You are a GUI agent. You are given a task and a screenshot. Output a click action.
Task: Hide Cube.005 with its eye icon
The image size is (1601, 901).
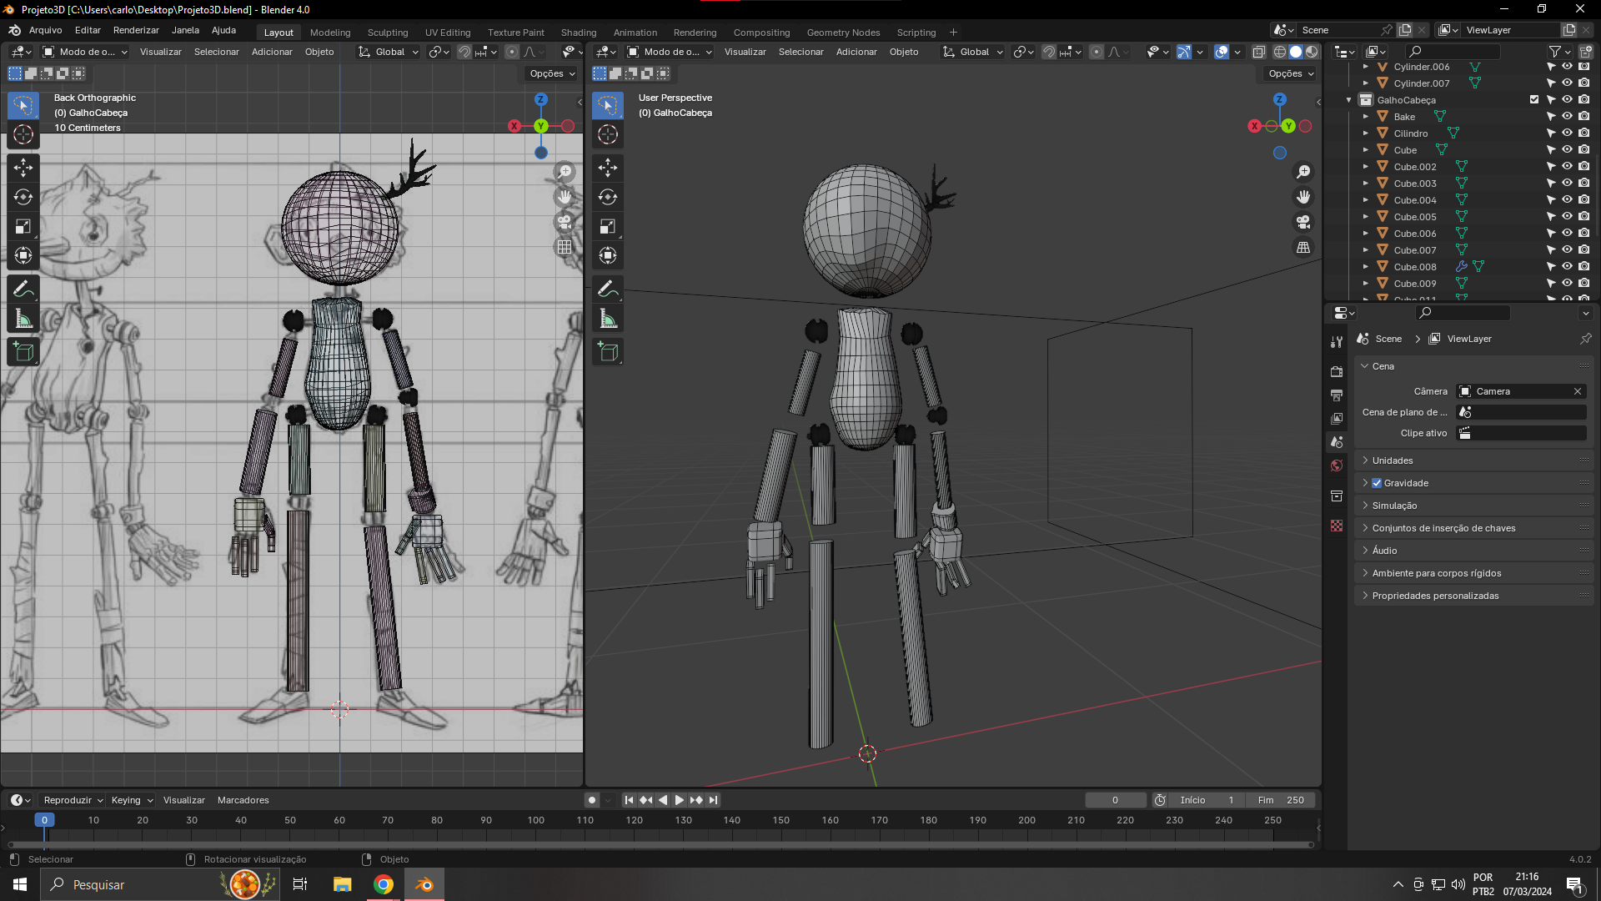(1567, 216)
